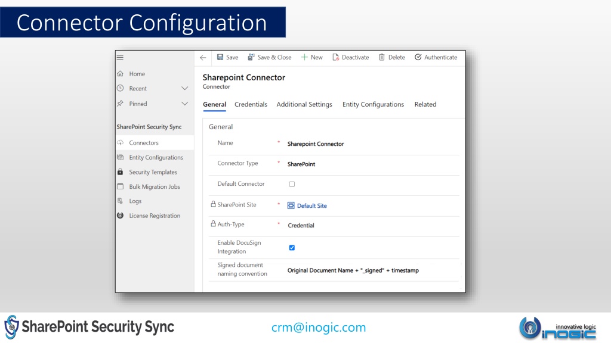The image size is (611, 343).
Task: Click the Connector Type field value SharePoint
Action: pos(301,164)
